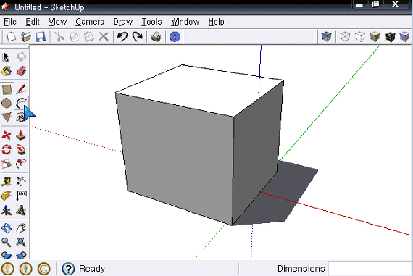This screenshot has height=276, width=413.
Task: Select the Dimension tool
Action: coord(21,181)
